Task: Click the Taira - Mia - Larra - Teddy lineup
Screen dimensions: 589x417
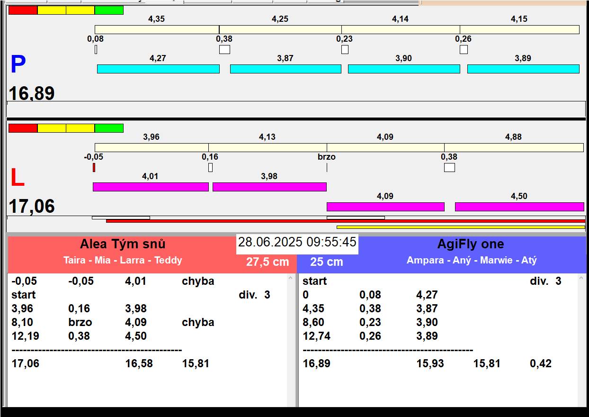Action: tap(123, 260)
